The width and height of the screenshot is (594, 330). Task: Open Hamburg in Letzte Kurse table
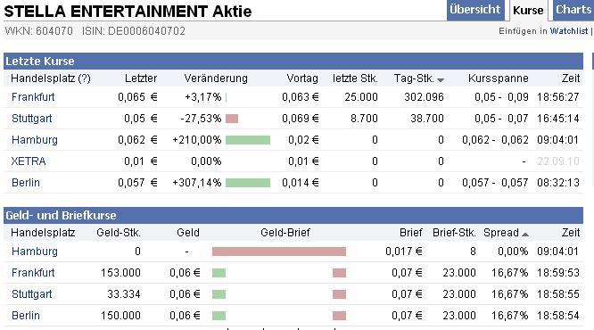(35, 140)
